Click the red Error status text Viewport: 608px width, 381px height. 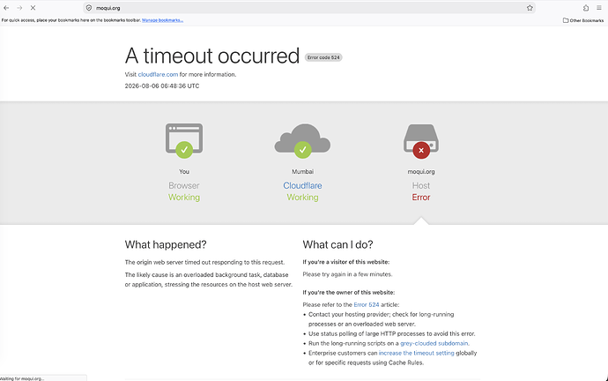[x=421, y=197]
